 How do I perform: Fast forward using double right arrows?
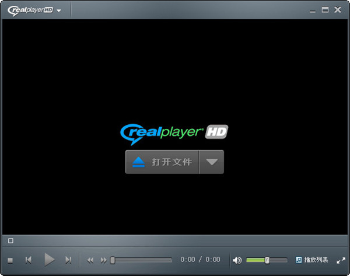coord(103,260)
